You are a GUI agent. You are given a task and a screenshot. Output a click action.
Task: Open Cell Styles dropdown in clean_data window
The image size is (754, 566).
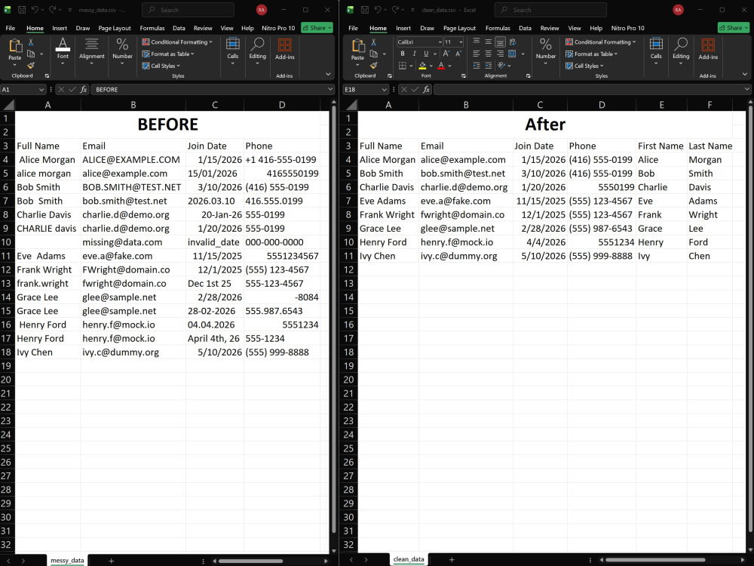[x=584, y=66]
